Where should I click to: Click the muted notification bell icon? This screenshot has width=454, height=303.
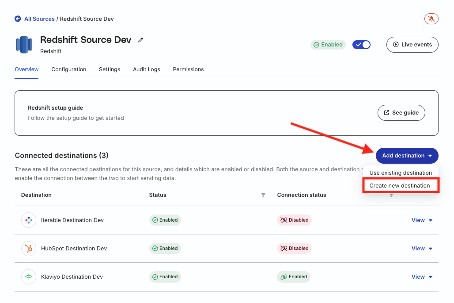click(x=431, y=19)
